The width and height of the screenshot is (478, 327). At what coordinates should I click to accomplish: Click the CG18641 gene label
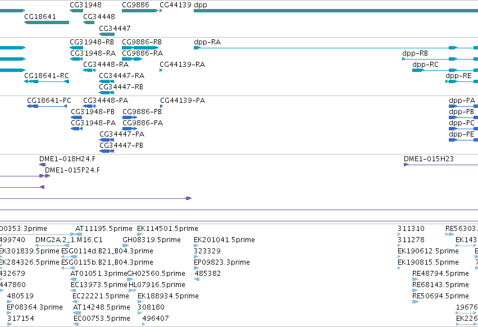40,16
